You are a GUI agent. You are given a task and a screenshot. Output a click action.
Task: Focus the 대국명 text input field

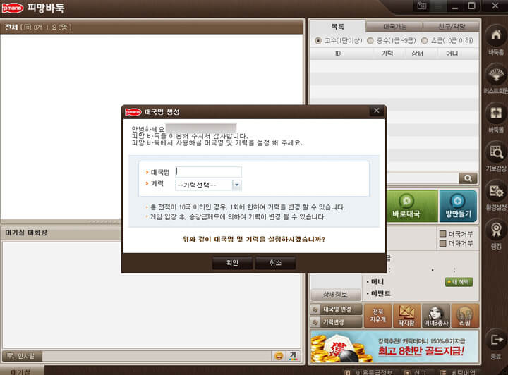[x=208, y=172]
